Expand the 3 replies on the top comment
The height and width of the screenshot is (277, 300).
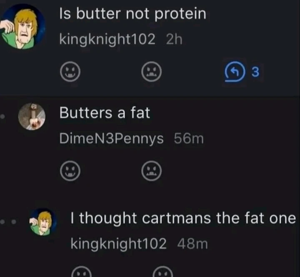[242, 73]
